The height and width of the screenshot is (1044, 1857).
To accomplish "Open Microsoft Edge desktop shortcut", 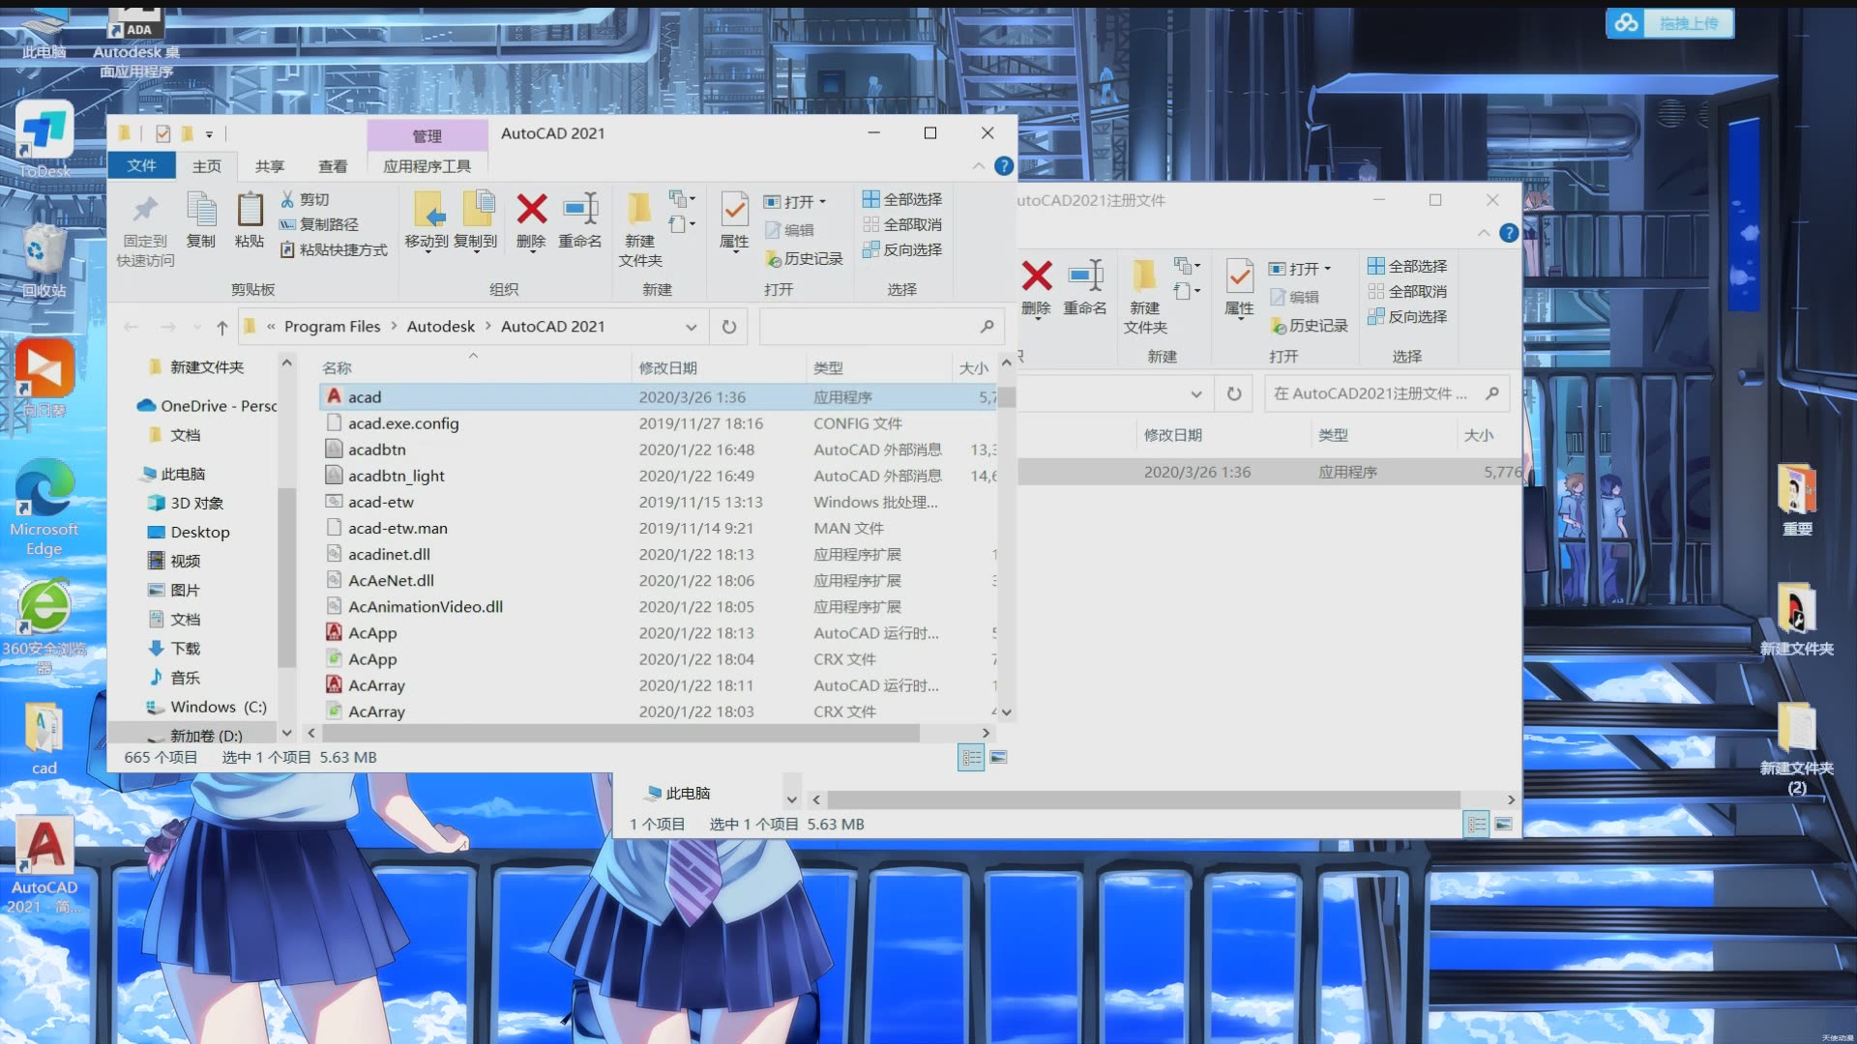I will [x=44, y=507].
